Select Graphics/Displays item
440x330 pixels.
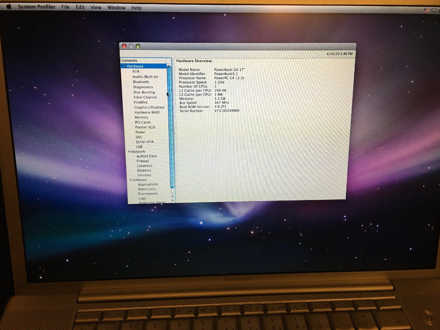coord(149,107)
